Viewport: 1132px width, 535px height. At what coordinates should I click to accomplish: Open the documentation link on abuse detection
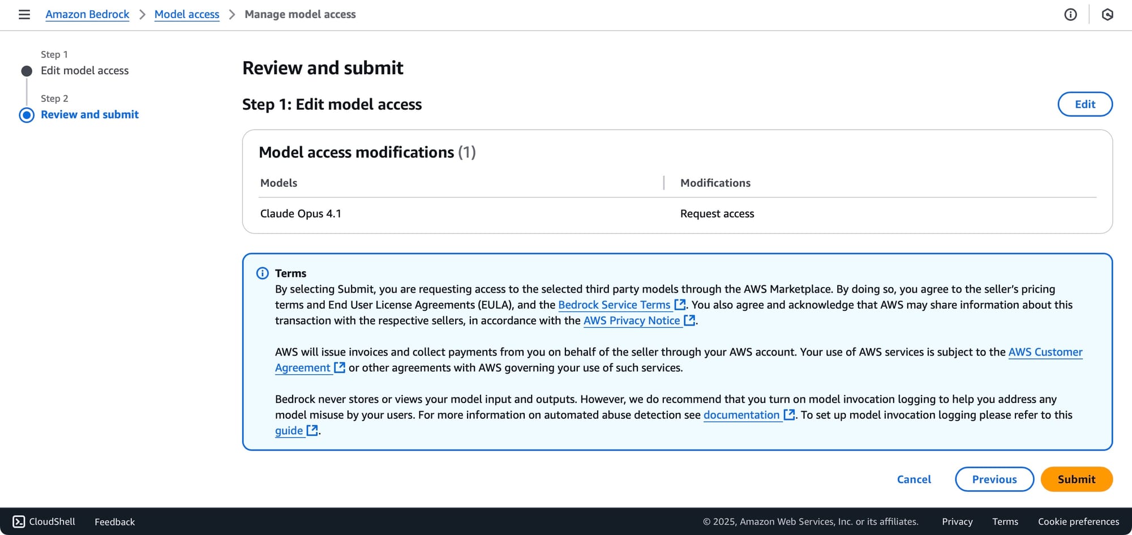tap(741, 415)
